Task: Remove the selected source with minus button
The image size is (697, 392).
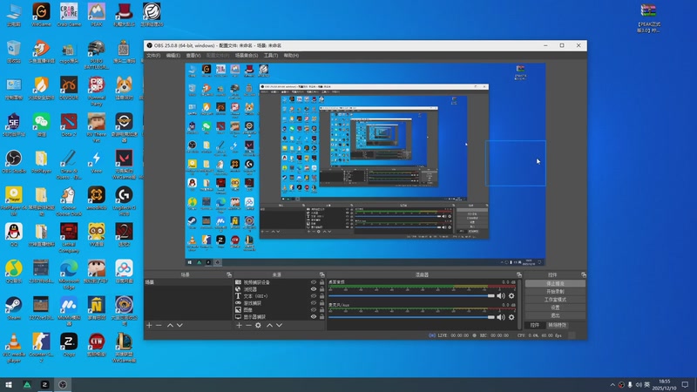Action: [x=248, y=325]
